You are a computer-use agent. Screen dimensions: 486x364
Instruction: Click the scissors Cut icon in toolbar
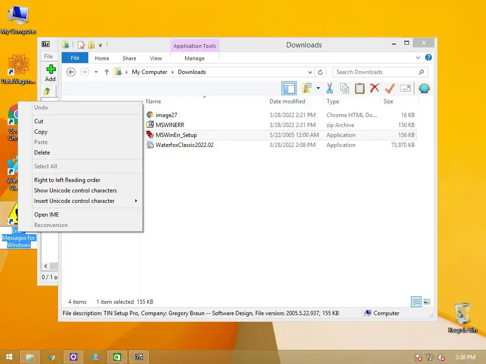tap(329, 88)
